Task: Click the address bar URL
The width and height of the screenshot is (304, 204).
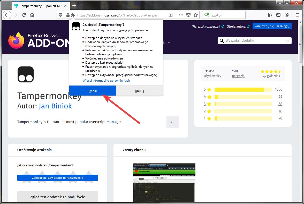Action: 118,15
